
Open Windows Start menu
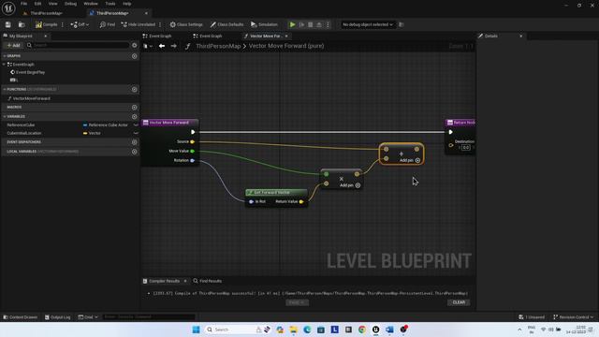(196, 330)
